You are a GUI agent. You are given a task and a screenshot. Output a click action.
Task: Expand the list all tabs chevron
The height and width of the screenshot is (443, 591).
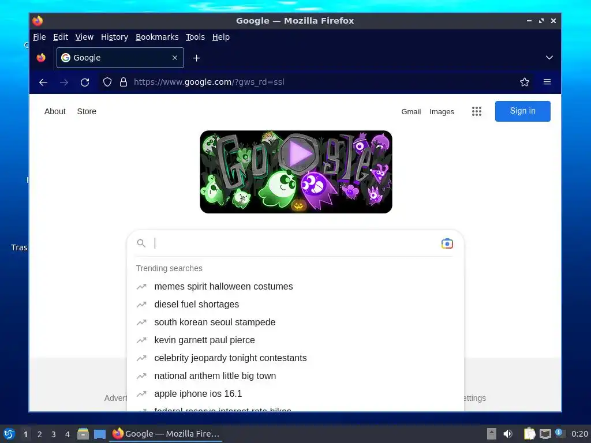coord(549,58)
